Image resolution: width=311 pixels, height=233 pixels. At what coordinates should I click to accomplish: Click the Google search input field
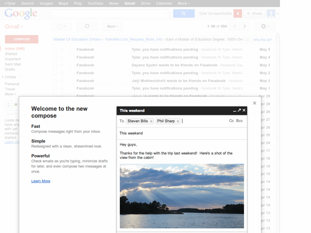[x=108, y=14]
